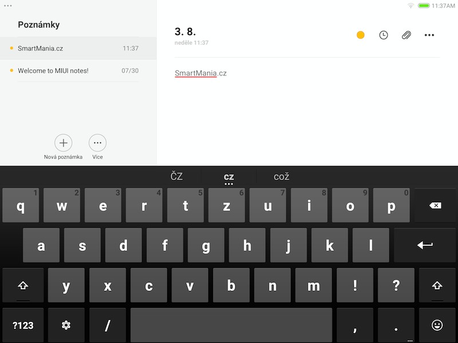Tap the m key
This screenshot has width=458, height=343.
(314, 285)
